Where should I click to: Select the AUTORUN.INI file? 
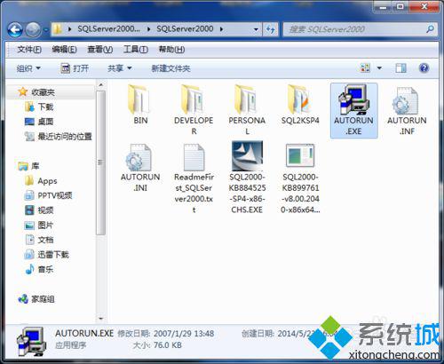pyautogui.click(x=140, y=167)
